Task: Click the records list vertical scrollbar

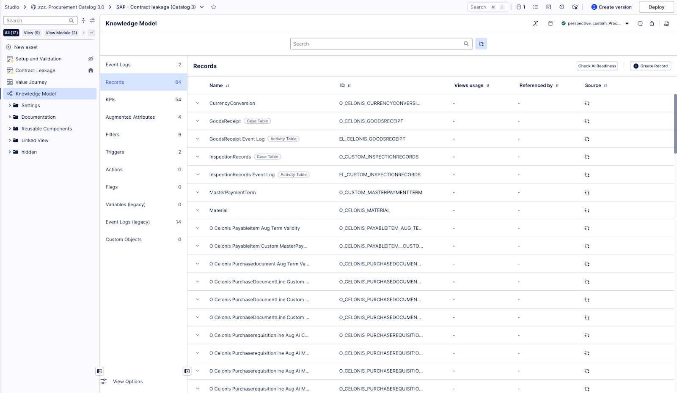Action: click(x=675, y=123)
